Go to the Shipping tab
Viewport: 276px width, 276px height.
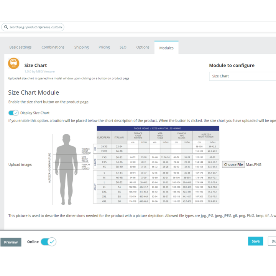click(82, 47)
